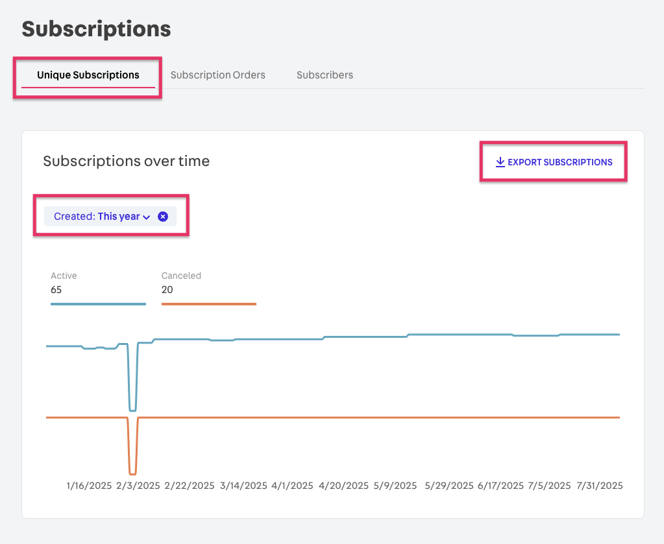Remove the Created filter with the x icon

[163, 217]
